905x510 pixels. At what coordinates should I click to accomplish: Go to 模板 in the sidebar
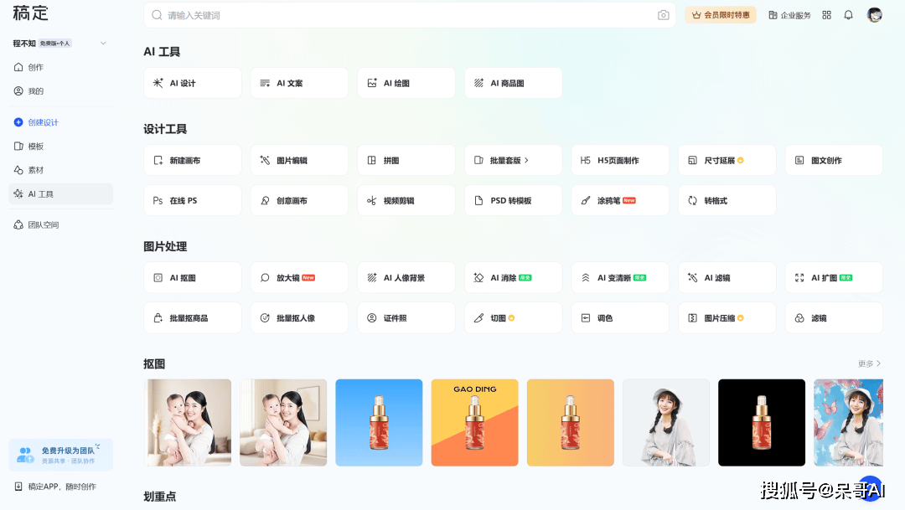pyautogui.click(x=35, y=147)
